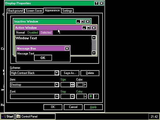The width and height of the screenshot is (160, 120).
Task: Click the Start menu button
Action: [x=8, y=116]
